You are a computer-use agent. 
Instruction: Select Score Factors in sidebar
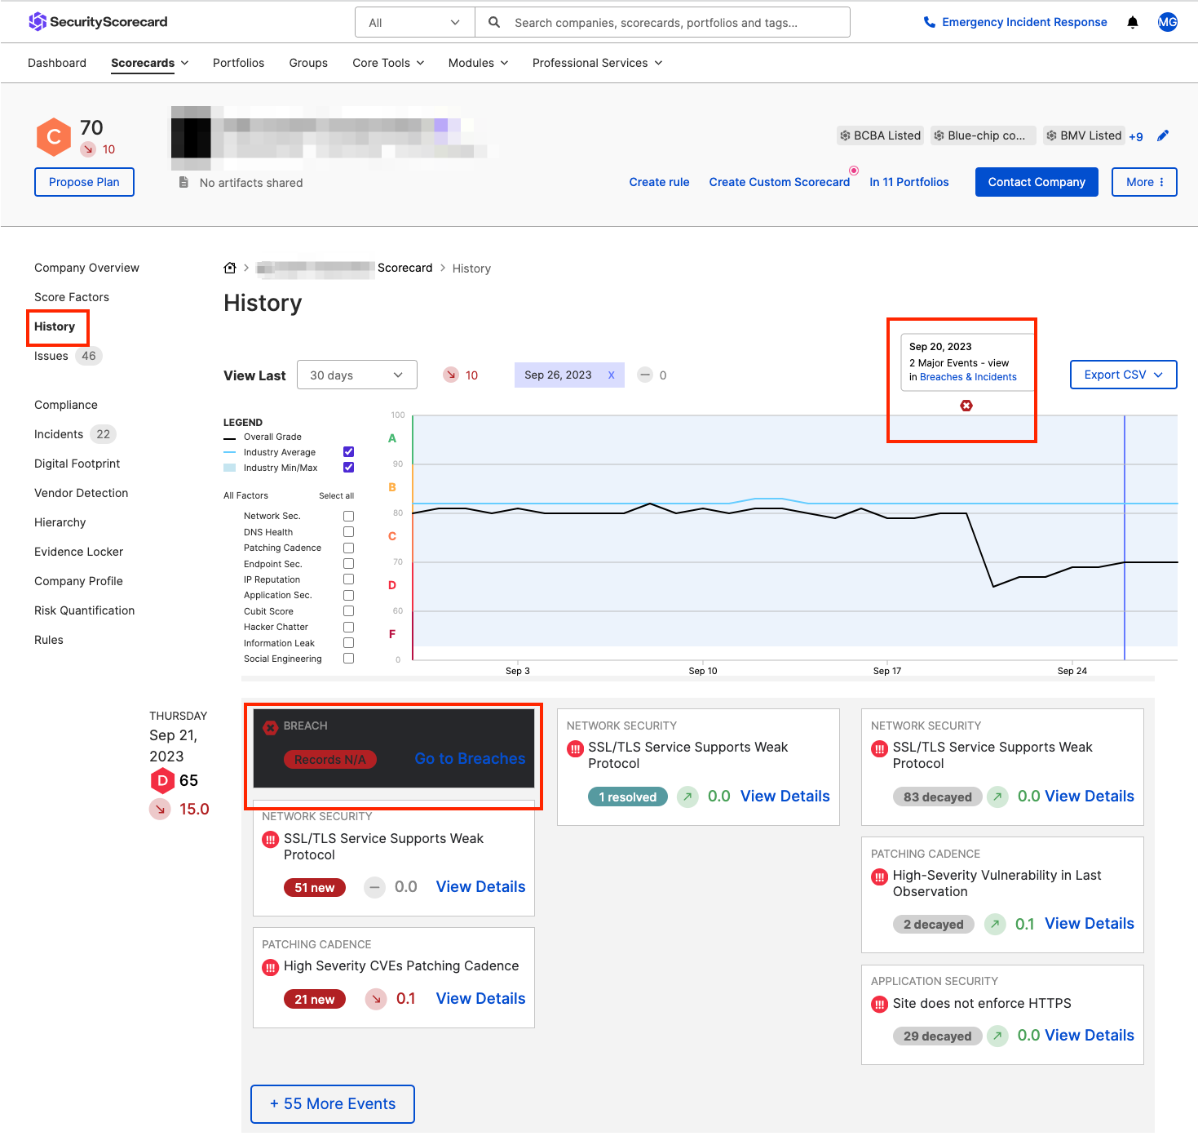coord(72,297)
